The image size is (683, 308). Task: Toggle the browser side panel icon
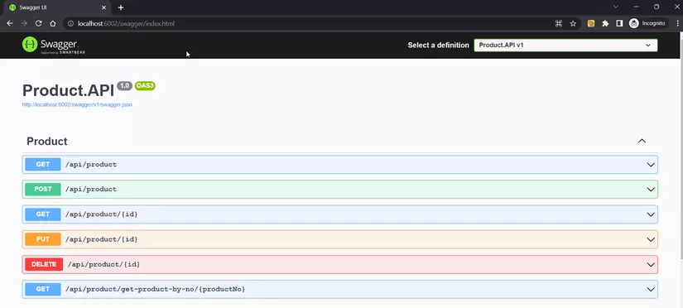(x=619, y=23)
